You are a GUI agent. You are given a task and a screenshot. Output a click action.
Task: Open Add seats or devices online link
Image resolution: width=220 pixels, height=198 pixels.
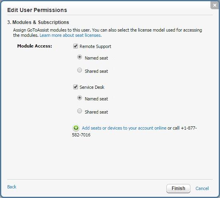(124, 128)
